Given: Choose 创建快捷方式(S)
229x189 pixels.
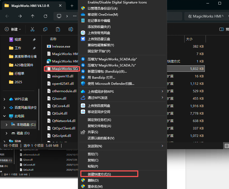Looking at the screenshot, I should point(122,174).
